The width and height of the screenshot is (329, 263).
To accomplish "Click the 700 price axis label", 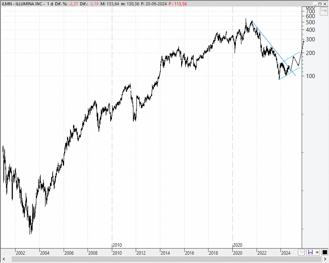I will 311,11.
